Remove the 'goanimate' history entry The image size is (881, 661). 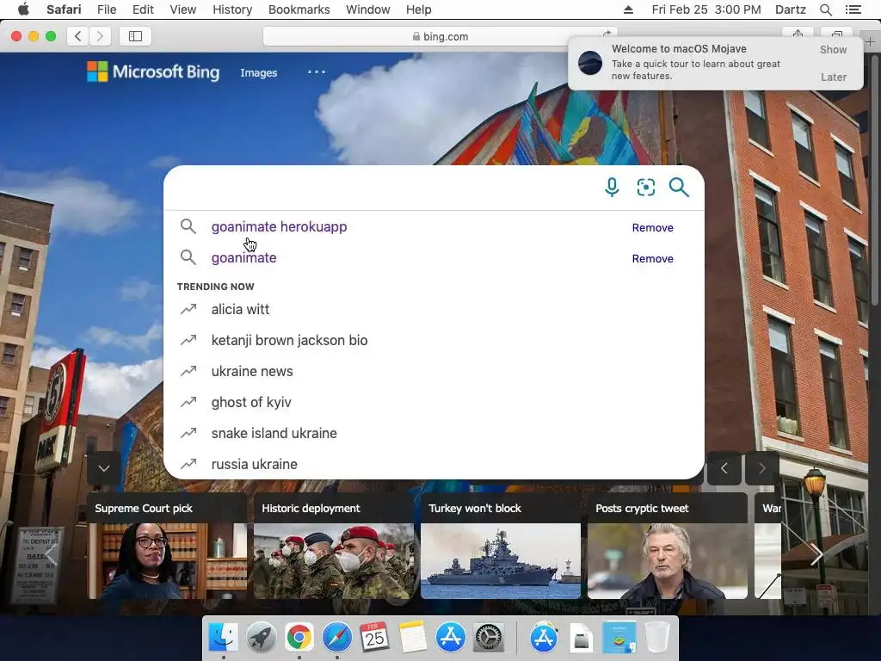point(652,258)
